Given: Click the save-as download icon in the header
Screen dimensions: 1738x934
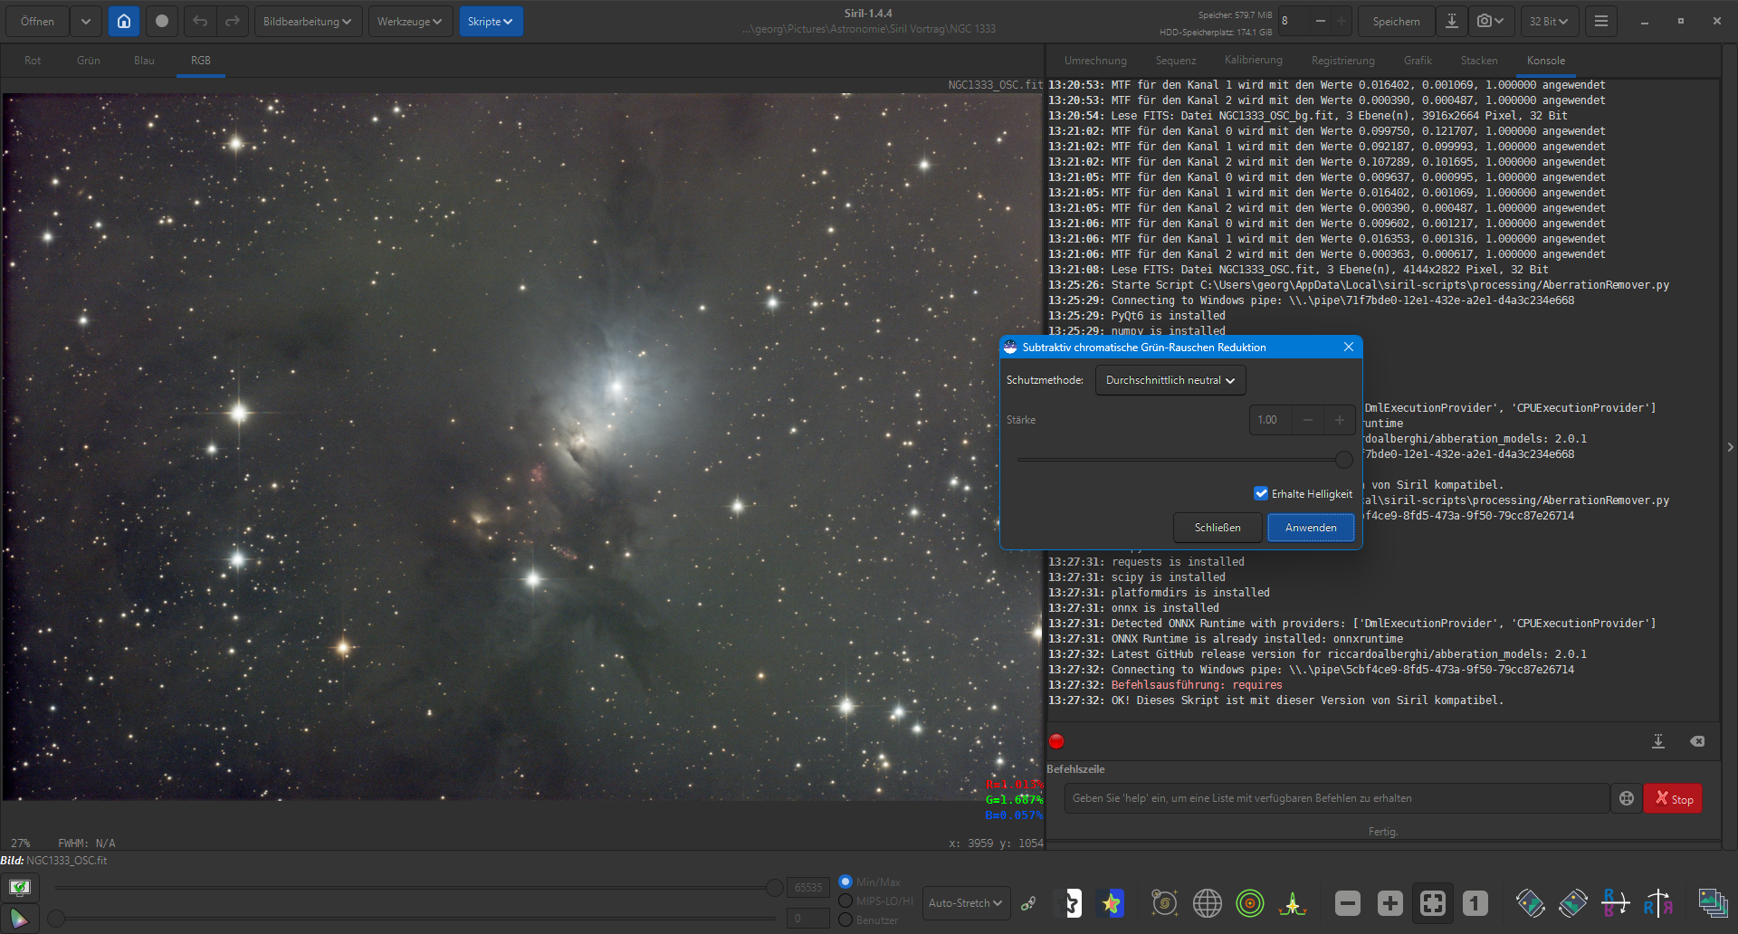Looking at the screenshot, I should tap(1451, 21).
